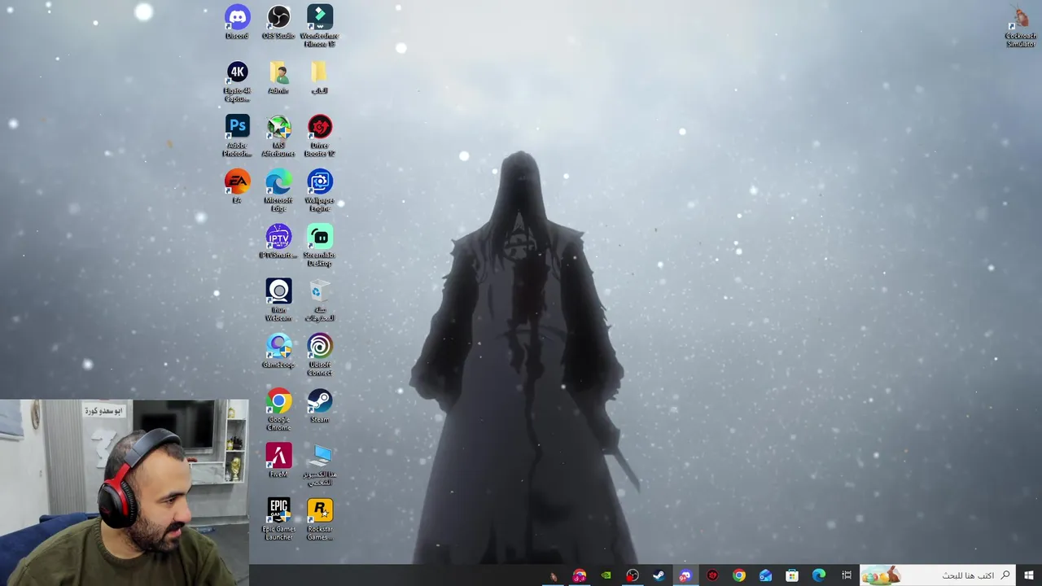1042x586 pixels.
Task: Click the Easter eggs search highlight image
Action: 880,575
